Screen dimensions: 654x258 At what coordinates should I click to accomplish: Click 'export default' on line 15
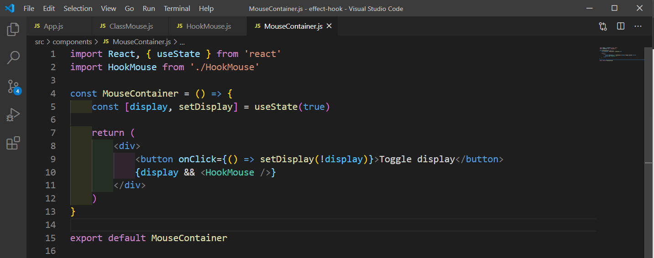tap(108, 238)
